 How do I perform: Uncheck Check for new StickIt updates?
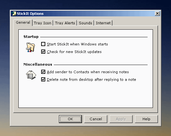coord(43,52)
